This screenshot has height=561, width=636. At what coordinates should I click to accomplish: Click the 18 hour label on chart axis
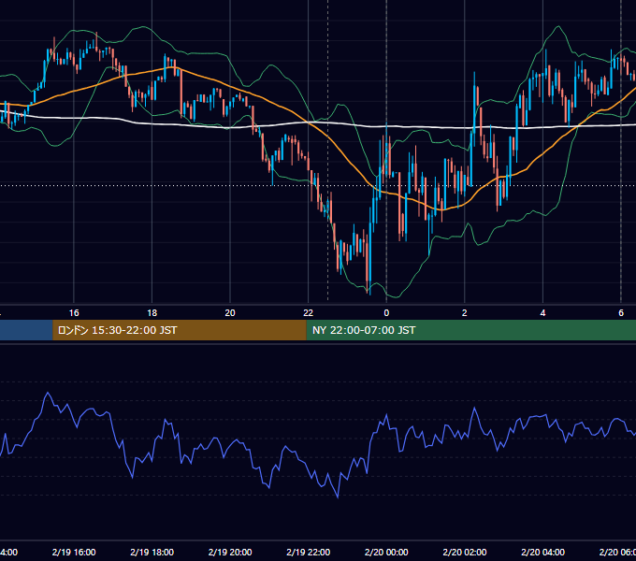152,313
